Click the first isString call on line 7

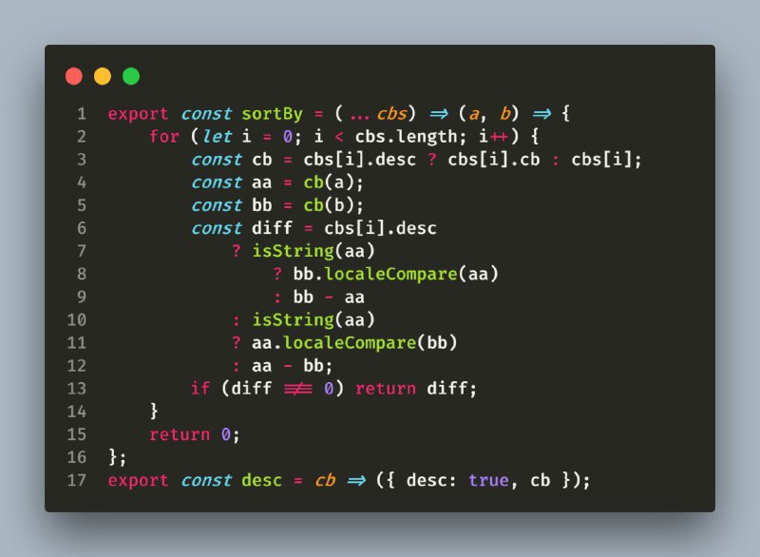[x=313, y=252]
